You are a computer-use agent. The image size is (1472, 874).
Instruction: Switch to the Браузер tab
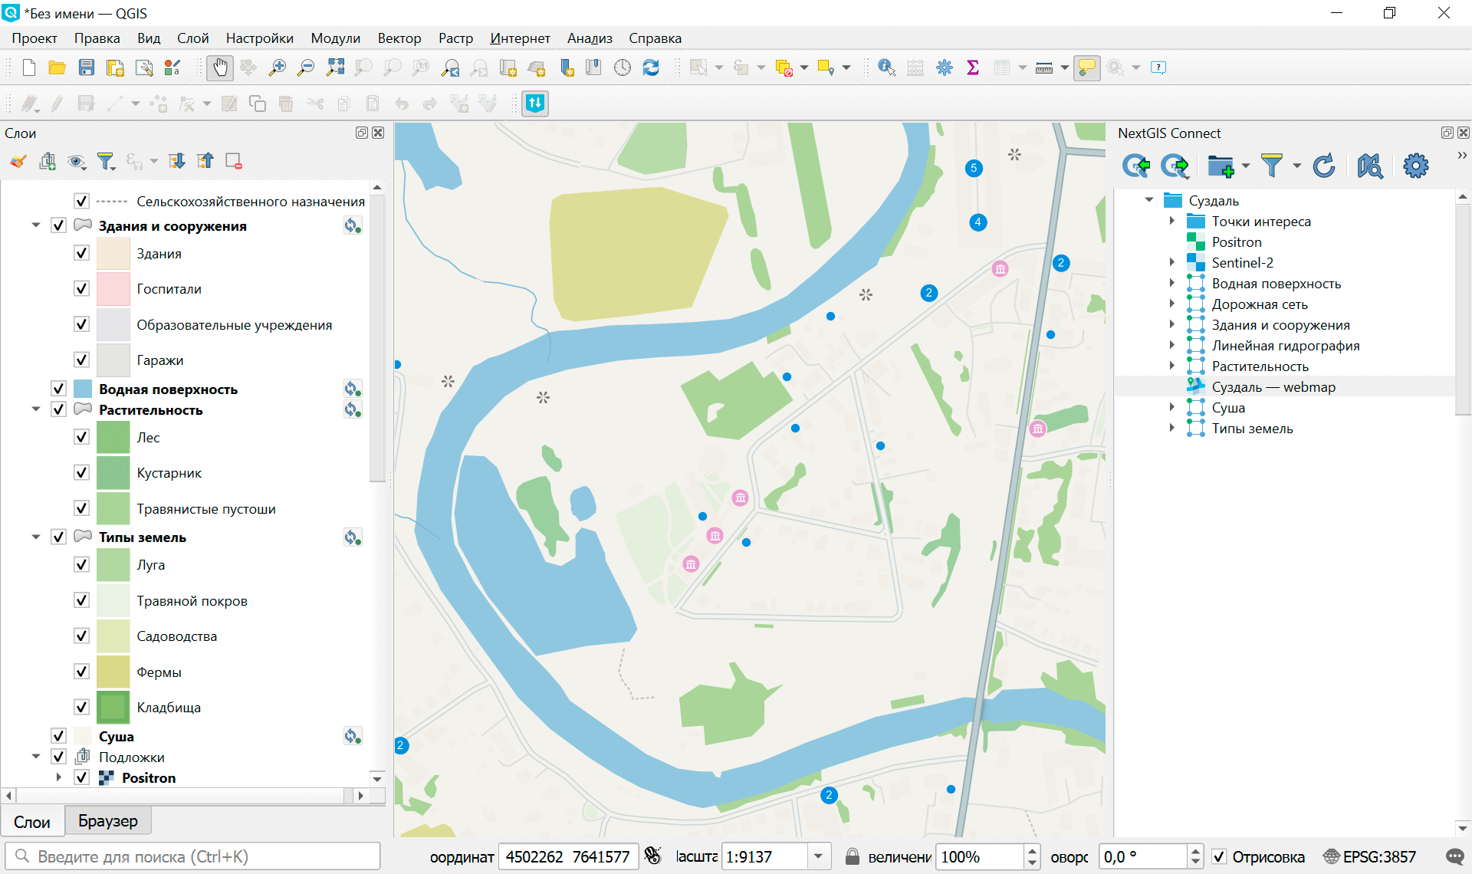[x=108, y=821]
